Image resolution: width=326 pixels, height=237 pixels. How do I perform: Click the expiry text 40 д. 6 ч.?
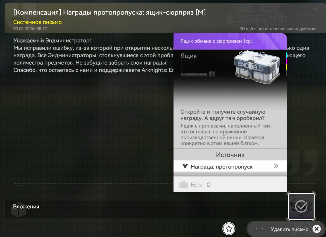click(x=278, y=29)
